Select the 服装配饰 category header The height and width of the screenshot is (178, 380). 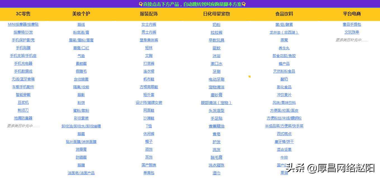(x=149, y=14)
